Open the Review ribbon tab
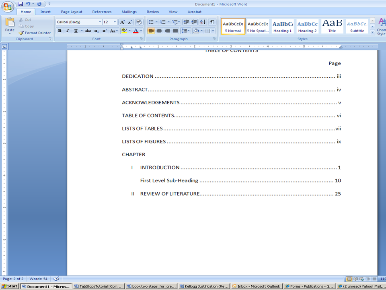This screenshot has width=386, height=290. click(x=153, y=12)
